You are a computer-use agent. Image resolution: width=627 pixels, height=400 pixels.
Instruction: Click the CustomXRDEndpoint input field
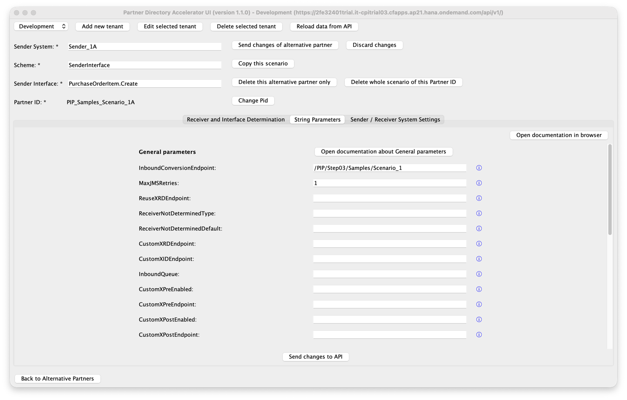click(x=390, y=244)
